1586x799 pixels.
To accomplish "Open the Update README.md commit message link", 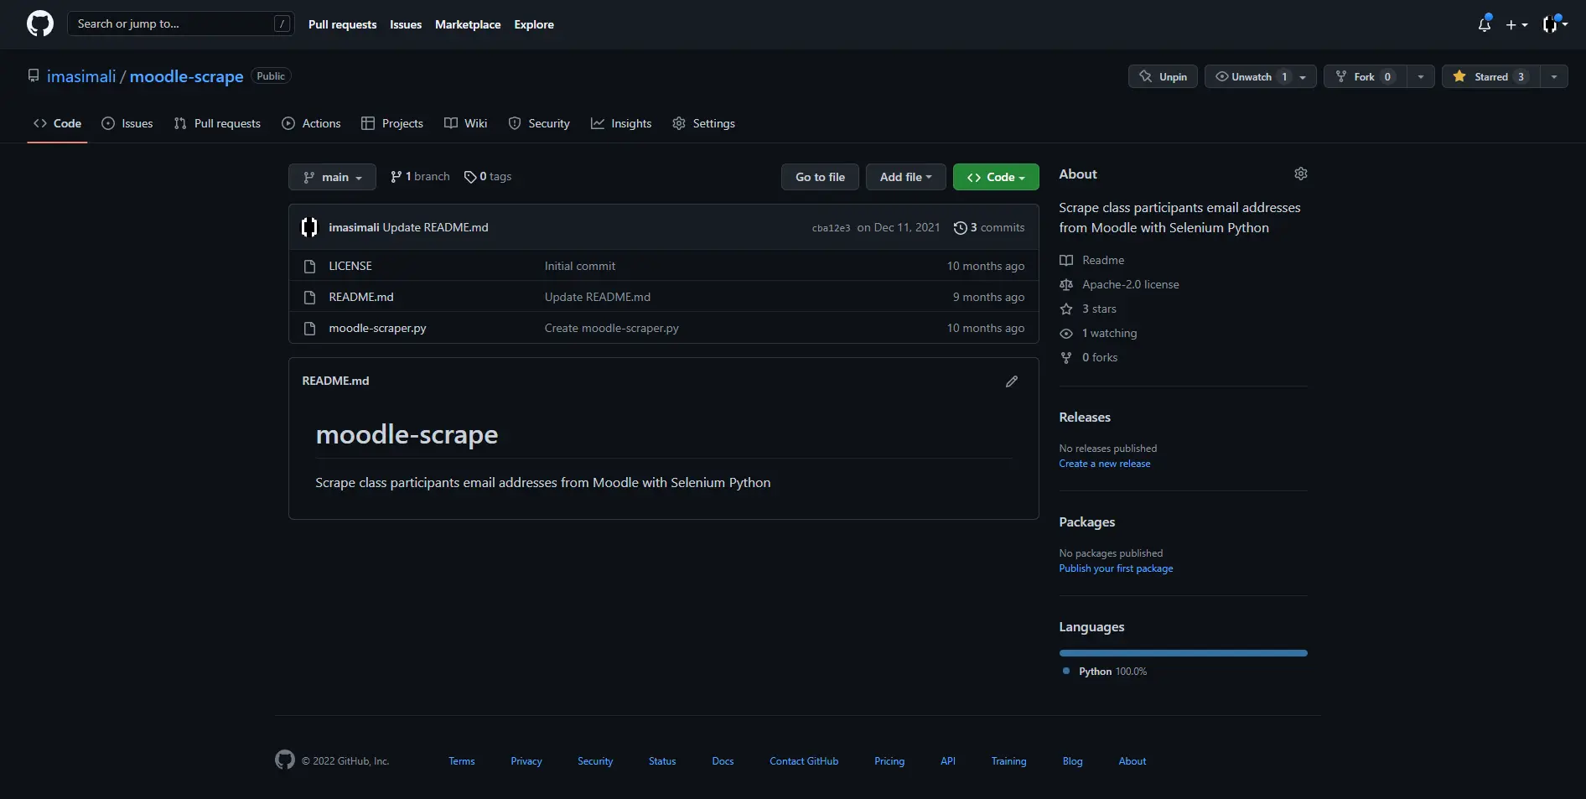I will click(435, 227).
